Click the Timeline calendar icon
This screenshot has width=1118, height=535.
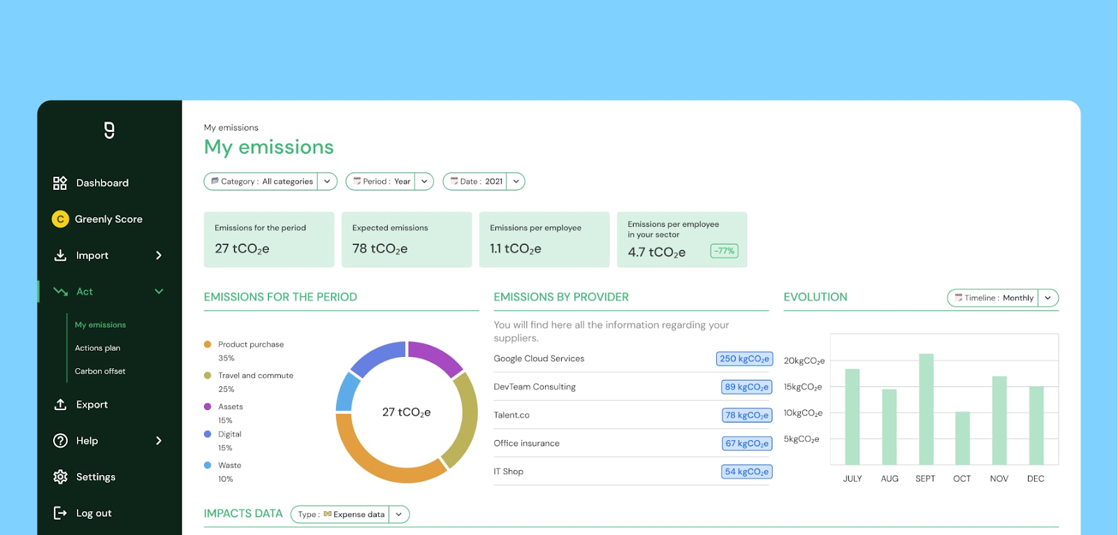(x=959, y=298)
